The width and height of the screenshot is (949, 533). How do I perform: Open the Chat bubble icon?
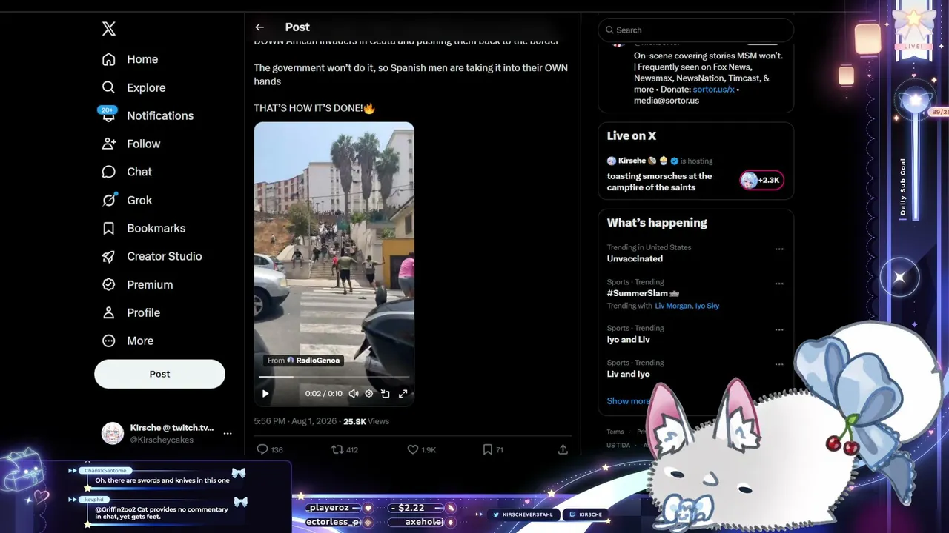(109, 172)
